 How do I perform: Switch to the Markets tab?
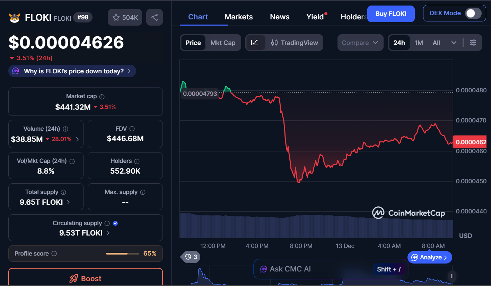point(239,17)
